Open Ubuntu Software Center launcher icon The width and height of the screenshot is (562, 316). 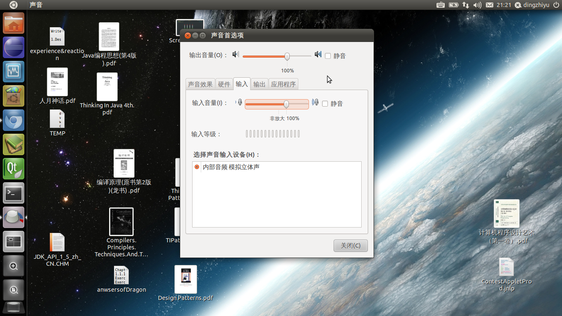14,96
